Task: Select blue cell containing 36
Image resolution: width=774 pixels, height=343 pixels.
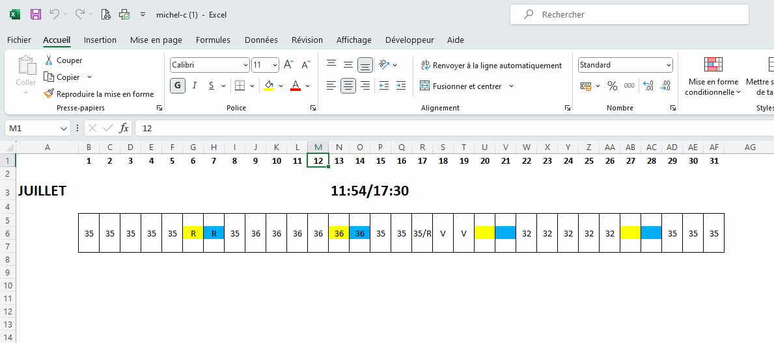Action: click(360, 233)
